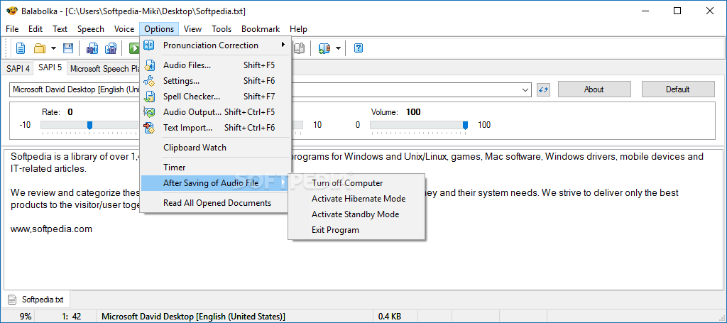Open the Voice menu
This screenshot has height=323, width=727.
point(124,28)
